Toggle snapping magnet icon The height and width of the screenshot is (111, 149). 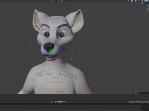[x=62, y=1]
